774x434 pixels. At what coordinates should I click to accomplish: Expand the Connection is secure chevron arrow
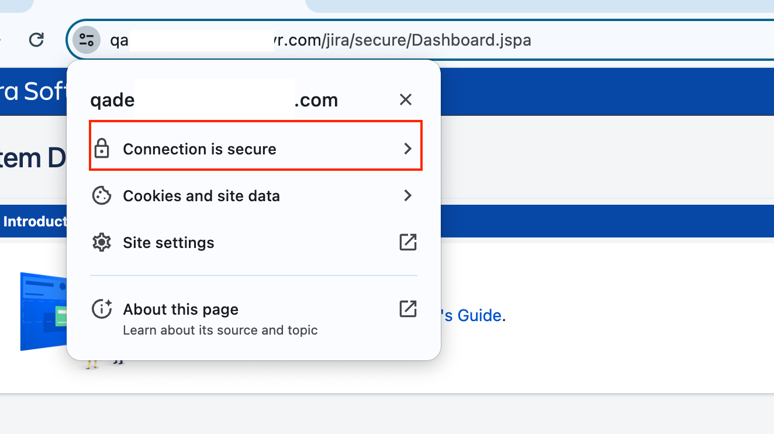pyautogui.click(x=408, y=149)
